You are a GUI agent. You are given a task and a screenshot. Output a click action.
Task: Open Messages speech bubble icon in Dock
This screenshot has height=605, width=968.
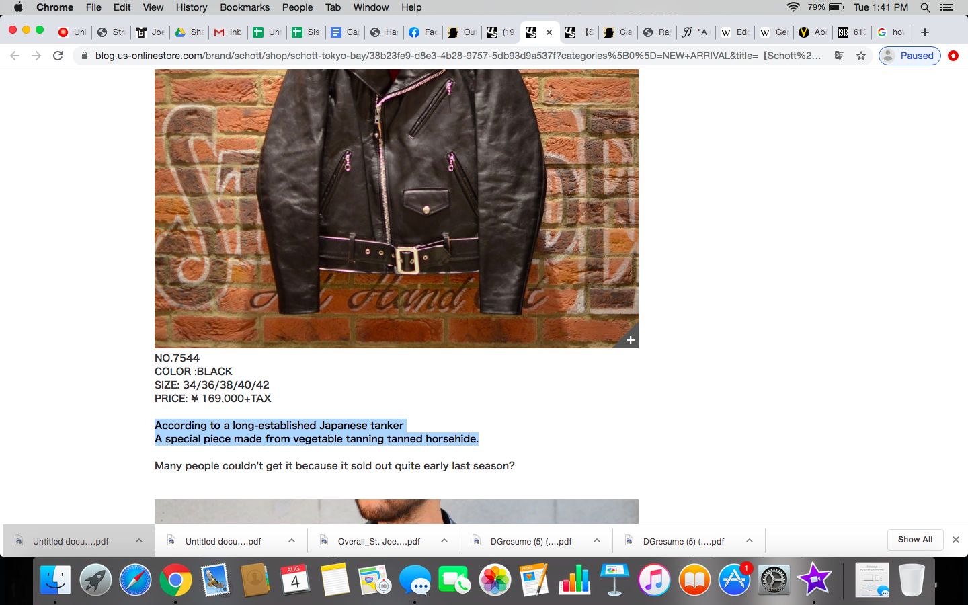click(415, 579)
